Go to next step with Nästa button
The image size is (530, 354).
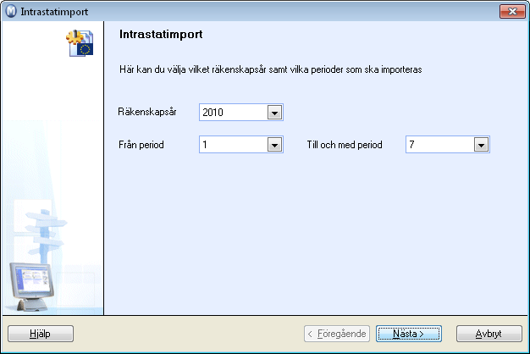(409, 334)
